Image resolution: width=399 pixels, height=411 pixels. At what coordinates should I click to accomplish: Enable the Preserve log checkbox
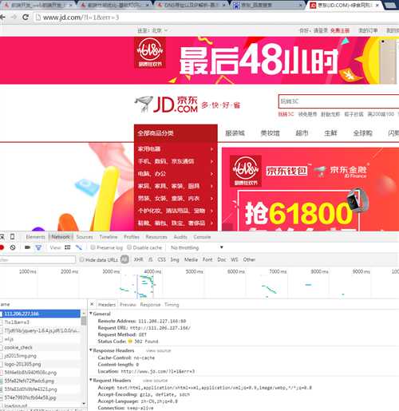click(93, 247)
